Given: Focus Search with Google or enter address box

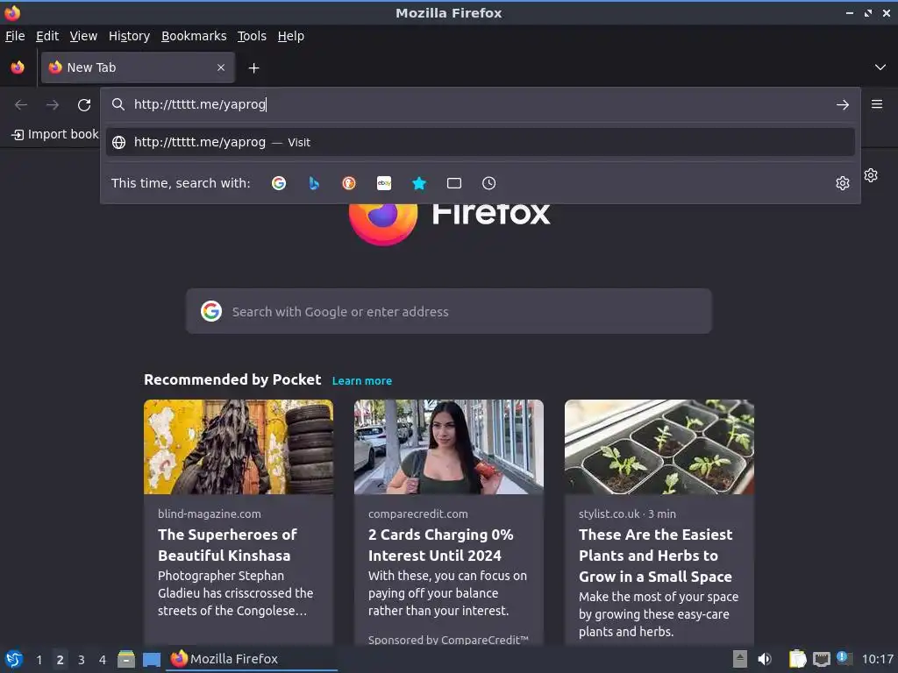Looking at the screenshot, I should click(448, 311).
